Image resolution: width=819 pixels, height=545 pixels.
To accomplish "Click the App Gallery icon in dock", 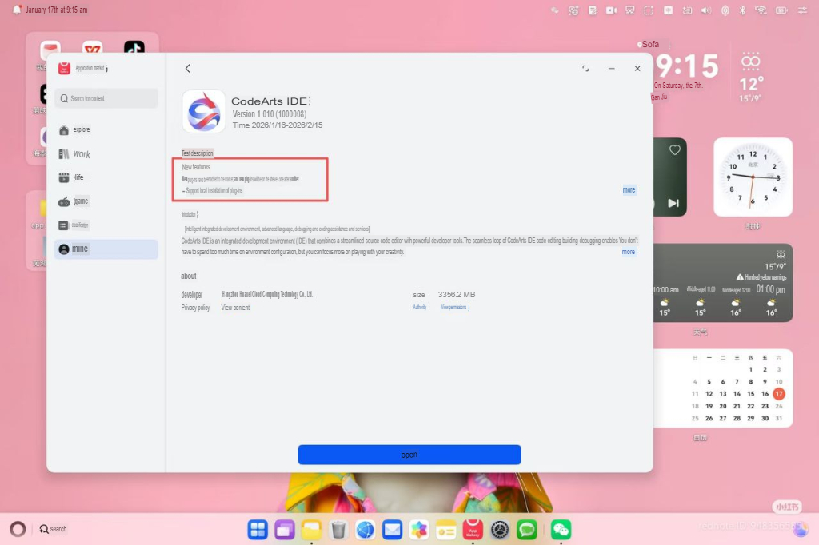I will click(473, 530).
